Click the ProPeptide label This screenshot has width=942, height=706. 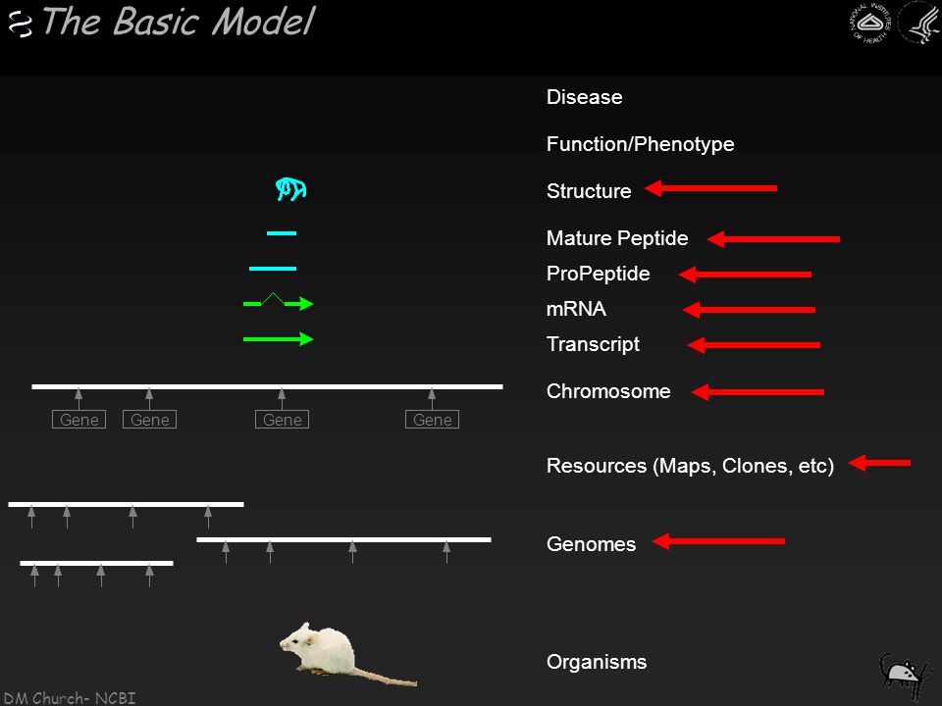coord(598,274)
